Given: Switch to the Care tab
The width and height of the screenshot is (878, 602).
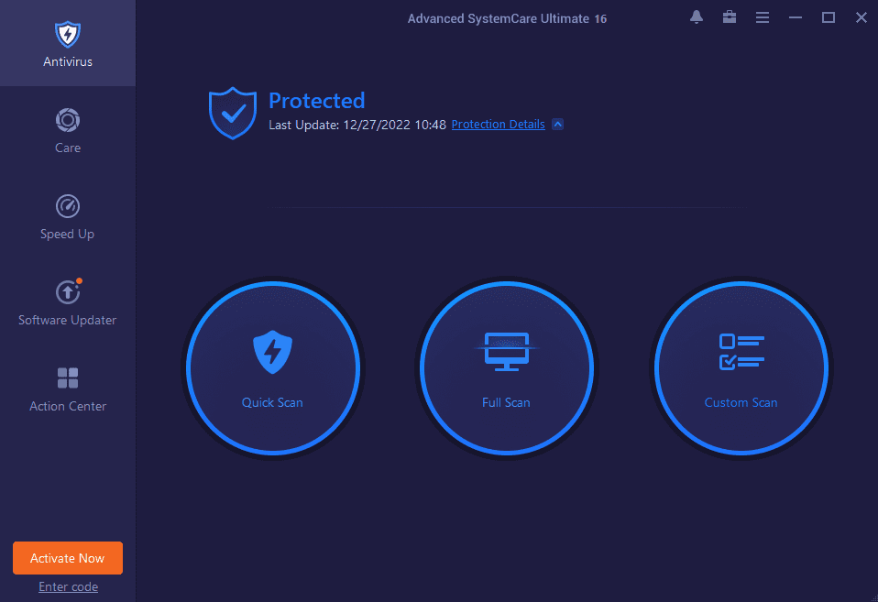Looking at the screenshot, I should pyautogui.click(x=67, y=131).
